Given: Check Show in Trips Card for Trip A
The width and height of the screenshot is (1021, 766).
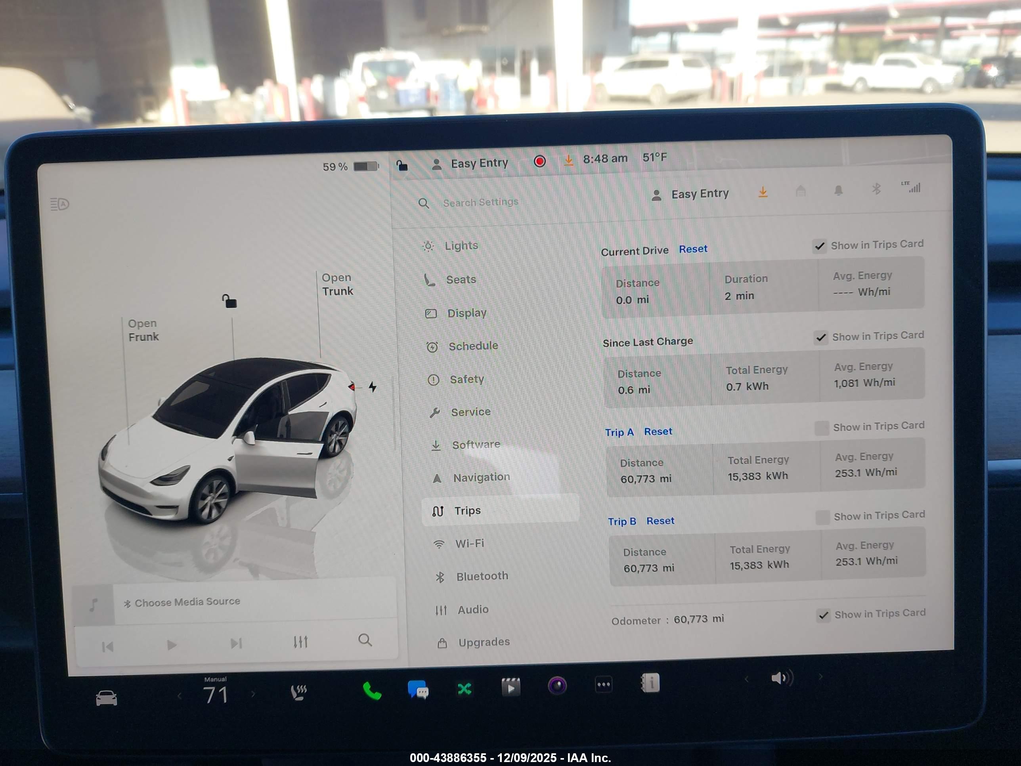Looking at the screenshot, I should pos(822,428).
